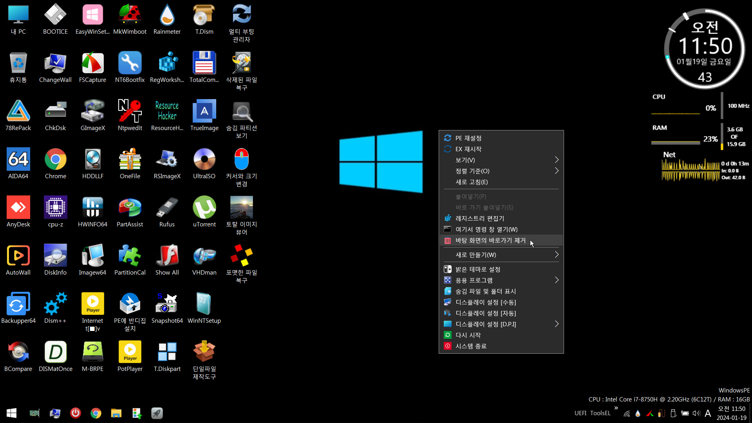Image resolution: width=752 pixels, height=423 pixels.
Task: Select the T.Dism icon
Action: click(204, 19)
